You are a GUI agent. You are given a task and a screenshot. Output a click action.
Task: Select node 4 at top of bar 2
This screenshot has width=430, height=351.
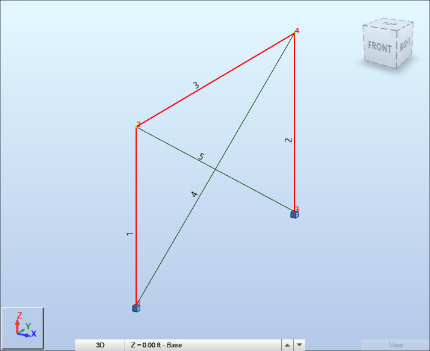pos(294,33)
